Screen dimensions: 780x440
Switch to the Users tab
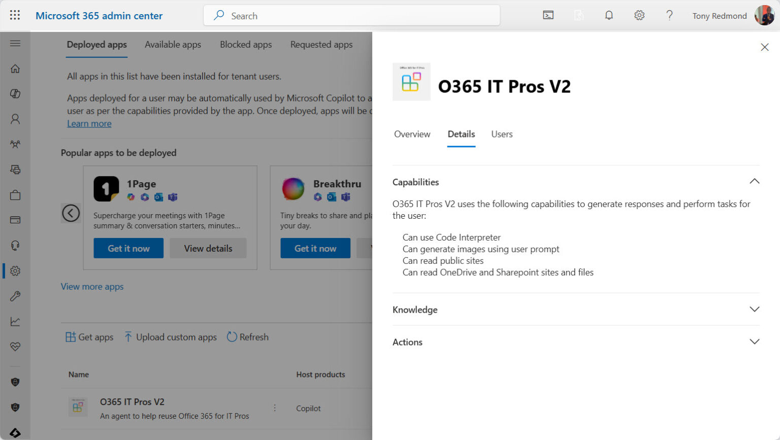click(502, 134)
